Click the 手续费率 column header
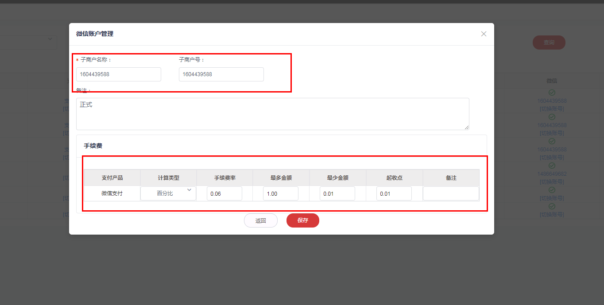Image resolution: width=604 pixels, height=305 pixels. coord(225,178)
